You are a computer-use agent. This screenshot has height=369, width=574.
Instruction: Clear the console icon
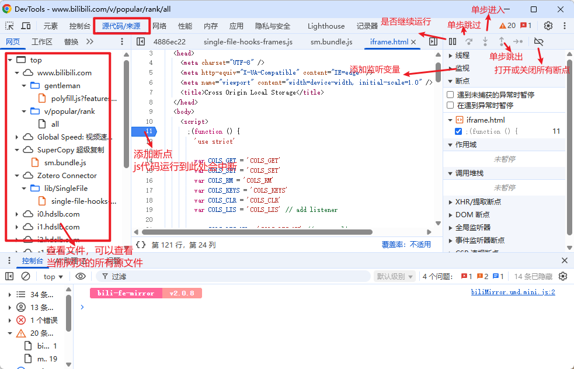tap(26, 276)
